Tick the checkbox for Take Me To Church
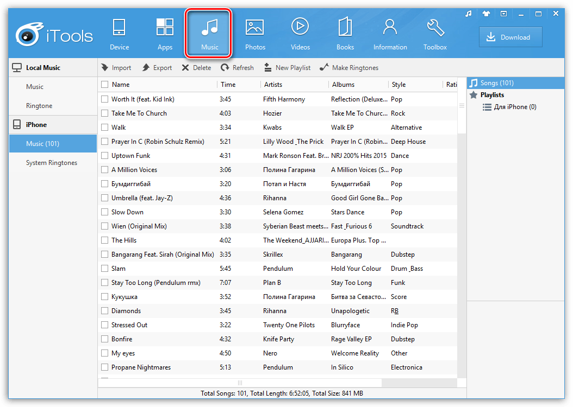 pos(105,113)
